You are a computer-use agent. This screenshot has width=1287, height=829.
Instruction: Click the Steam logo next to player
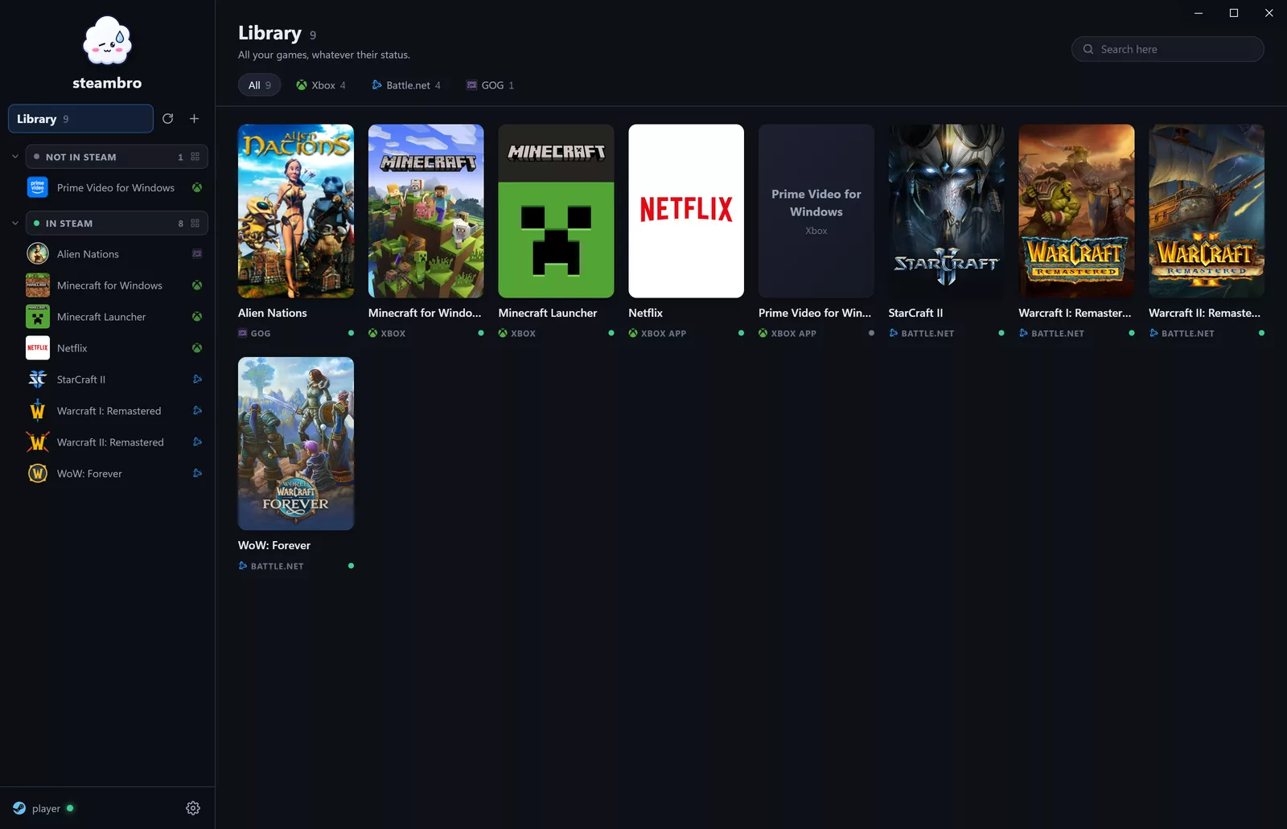[x=19, y=808]
